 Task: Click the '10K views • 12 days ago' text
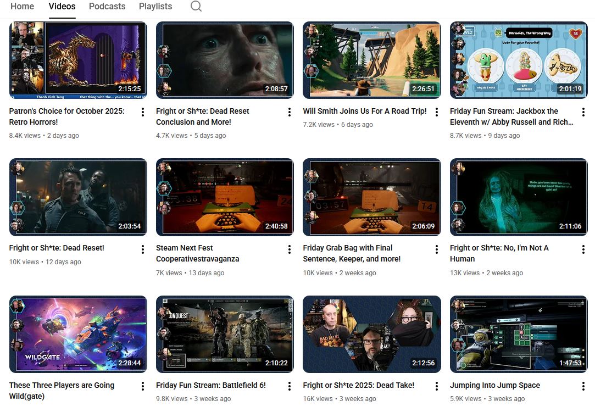click(x=45, y=262)
